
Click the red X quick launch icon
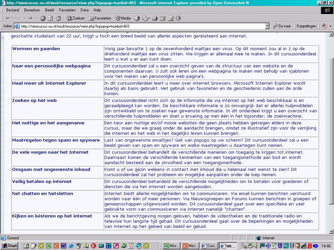click(x=94, y=246)
